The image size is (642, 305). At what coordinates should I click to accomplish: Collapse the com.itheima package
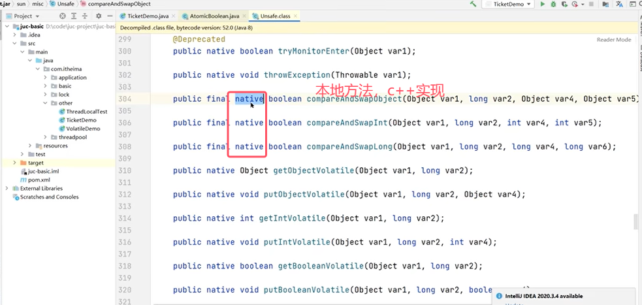coord(38,69)
